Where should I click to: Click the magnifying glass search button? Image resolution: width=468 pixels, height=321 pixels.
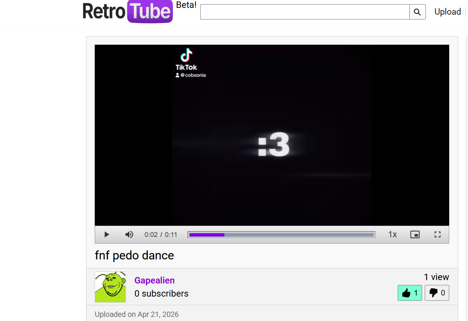[417, 12]
